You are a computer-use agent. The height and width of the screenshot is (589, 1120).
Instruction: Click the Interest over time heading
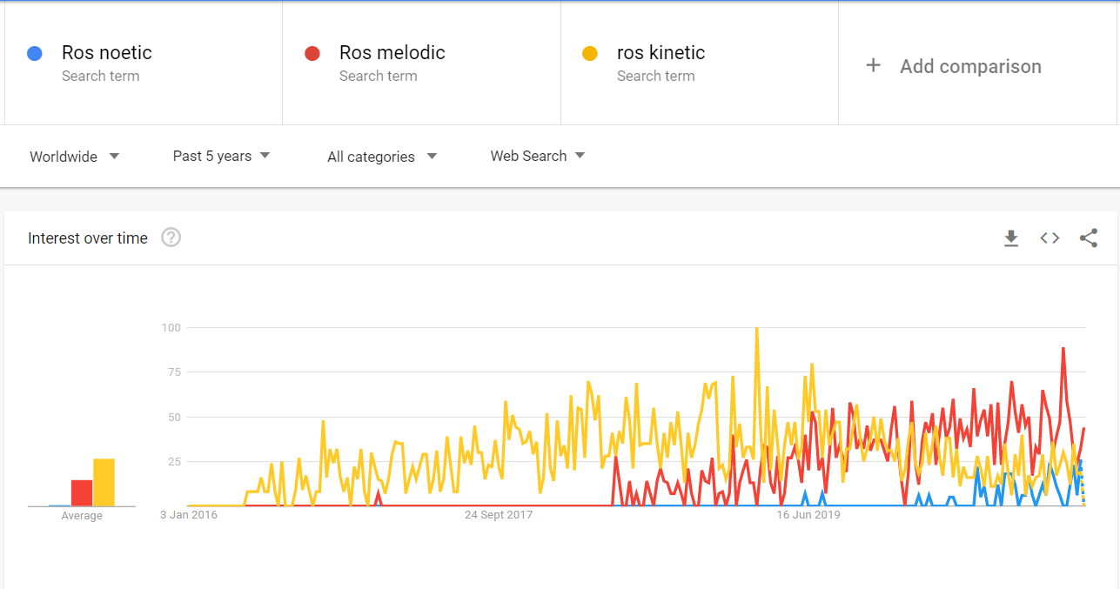88,238
